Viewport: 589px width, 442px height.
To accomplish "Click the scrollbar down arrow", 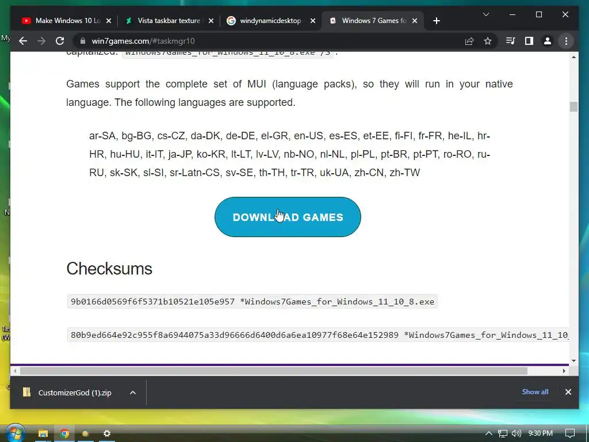I will point(573,360).
